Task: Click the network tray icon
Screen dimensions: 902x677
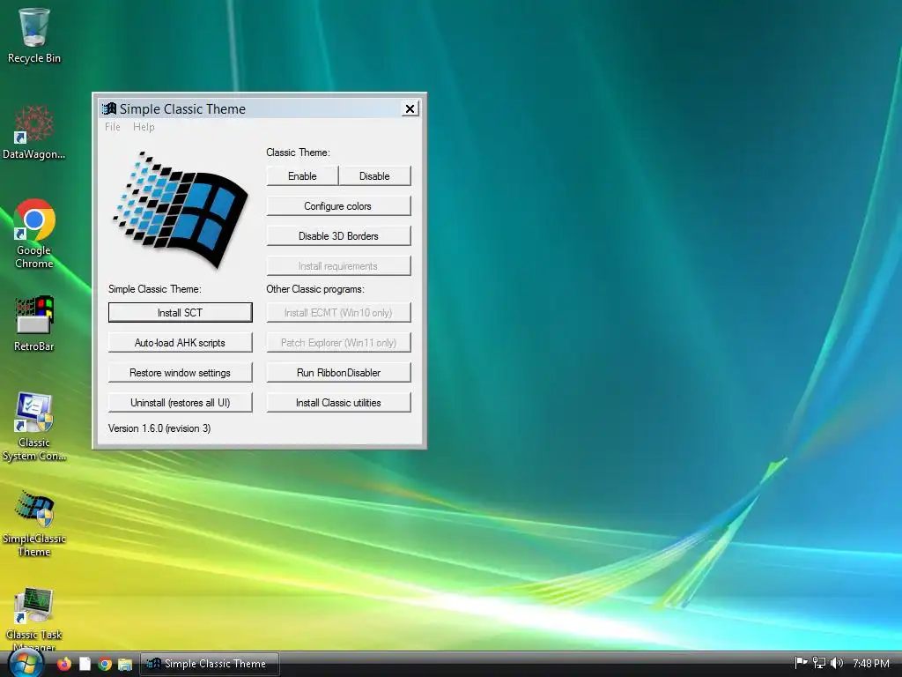Action: [818, 663]
